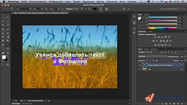Open the Обычные blending mode dropdown
This screenshot has height=105, width=187.
click(153, 56)
